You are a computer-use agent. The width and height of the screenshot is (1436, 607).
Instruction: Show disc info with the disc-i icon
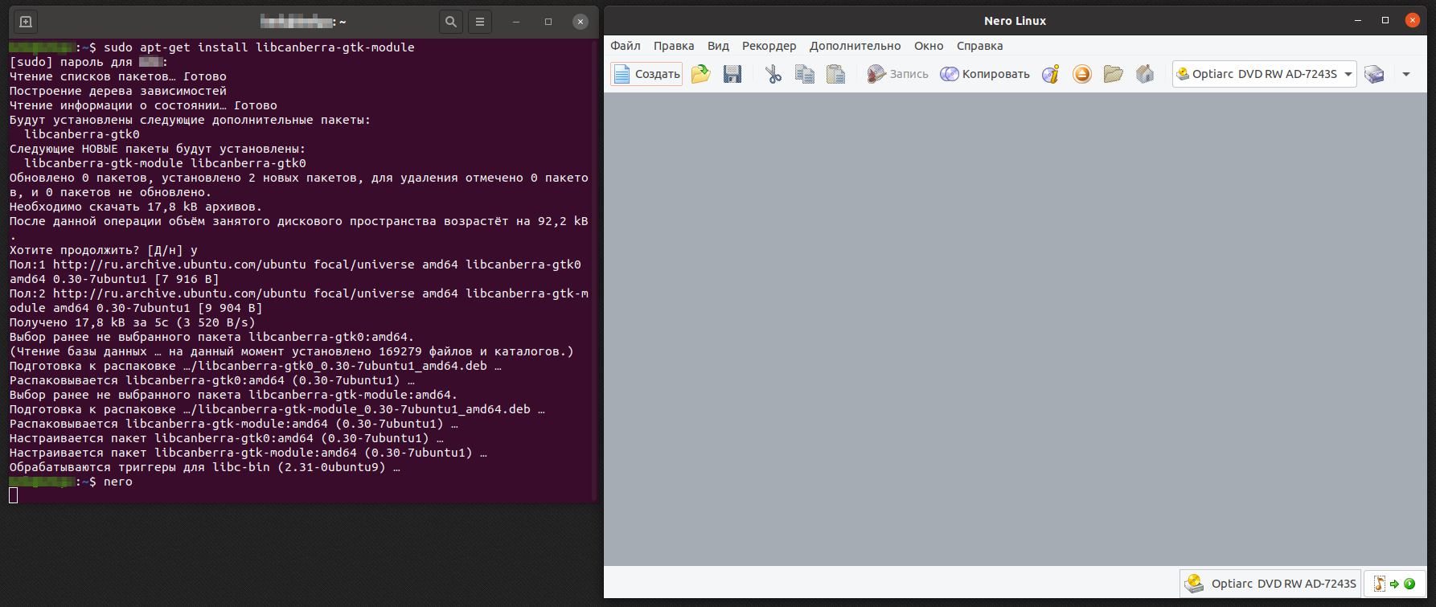[1051, 74]
